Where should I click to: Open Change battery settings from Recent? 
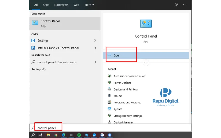tap(128, 116)
